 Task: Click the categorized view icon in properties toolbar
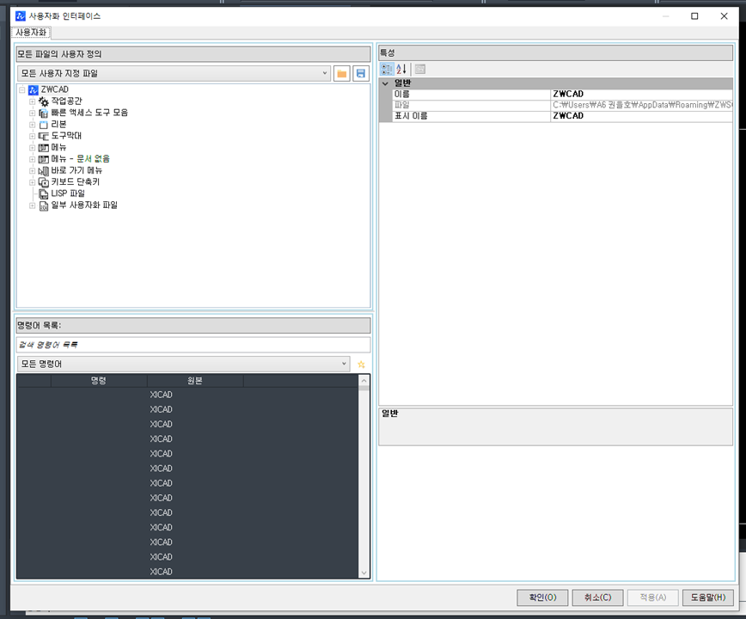(x=387, y=69)
